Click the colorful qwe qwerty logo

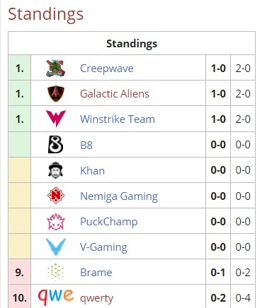point(56,296)
